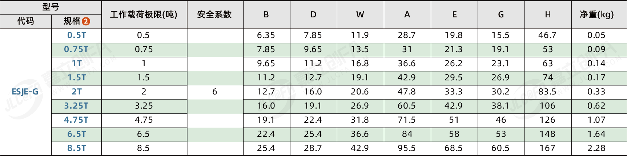Click the H column header
The image size is (627, 156).
point(548,14)
